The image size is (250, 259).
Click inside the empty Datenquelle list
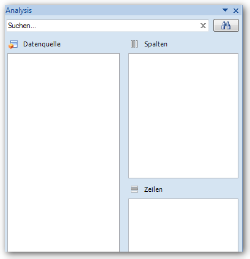point(64,152)
